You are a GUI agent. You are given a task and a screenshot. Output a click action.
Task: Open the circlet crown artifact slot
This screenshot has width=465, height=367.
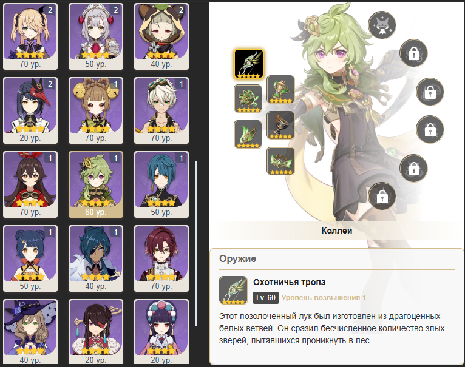tap(280, 161)
